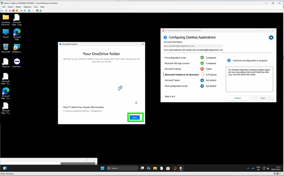
Task: Select the Recycle Bin desktop icon
Action: tap(6, 48)
